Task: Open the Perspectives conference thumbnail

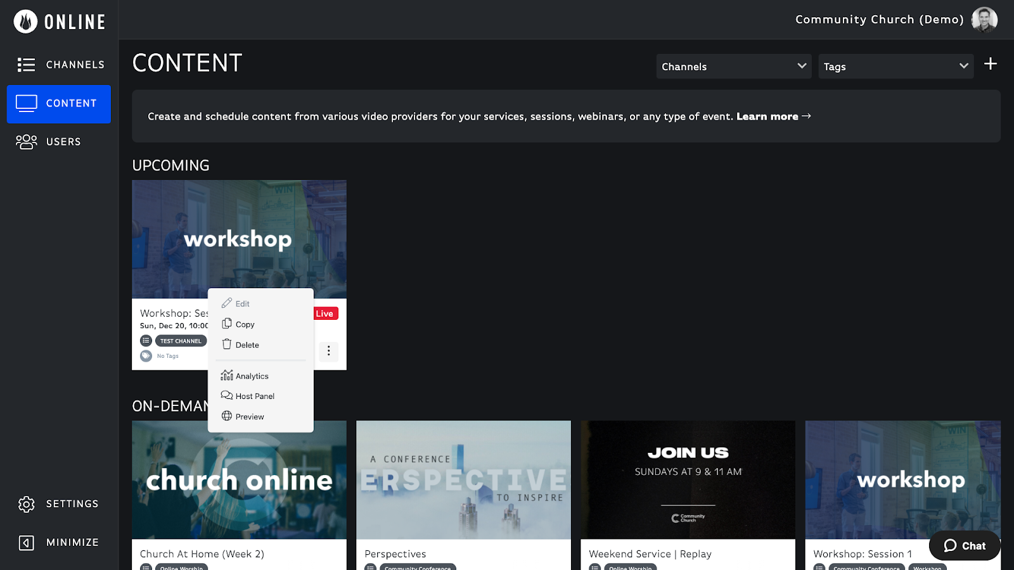Action: click(x=463, y=480)
